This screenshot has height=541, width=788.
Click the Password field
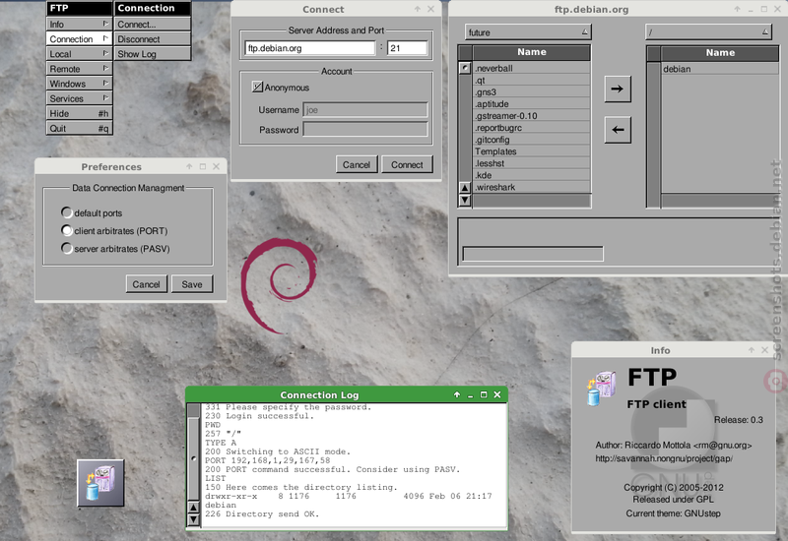tap(365, 130)
